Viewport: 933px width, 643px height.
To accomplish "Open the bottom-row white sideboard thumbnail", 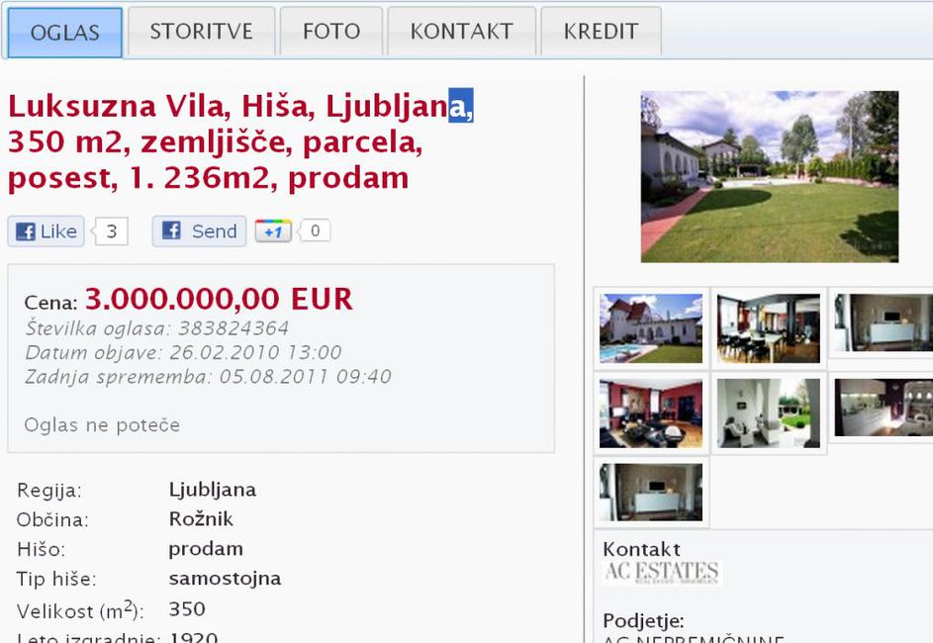I will pos(651,493).
